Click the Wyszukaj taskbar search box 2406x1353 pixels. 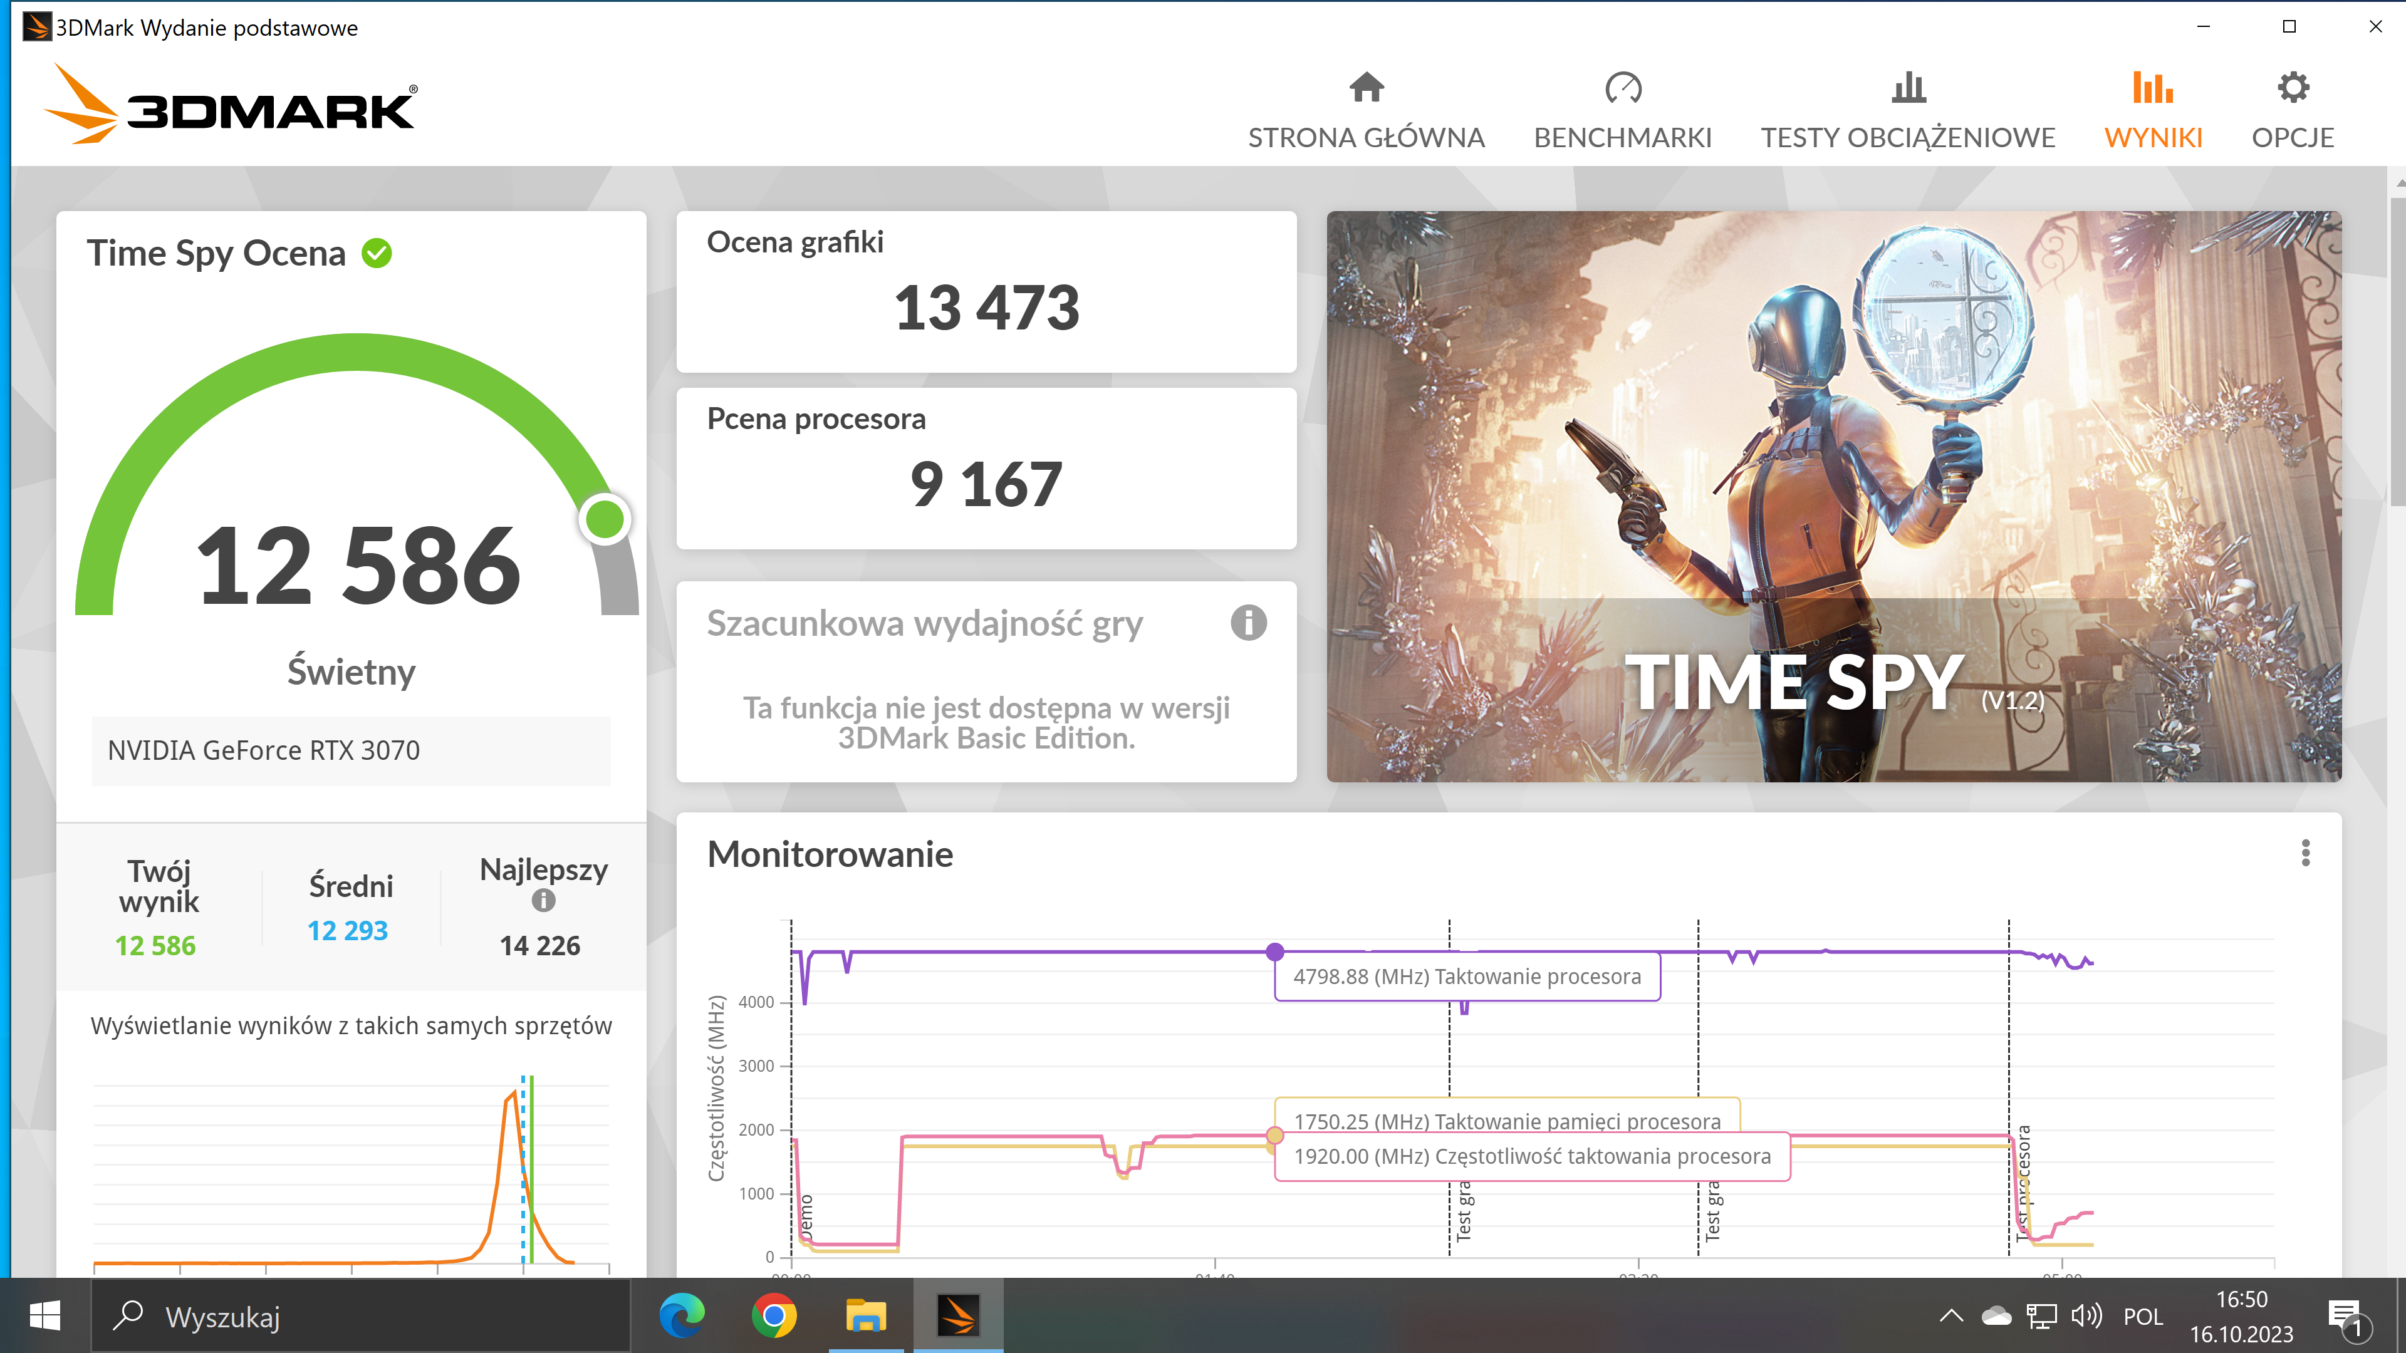point(360,1317)
